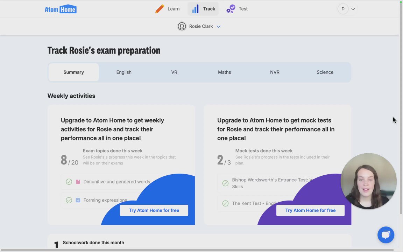Expand the account menu chevron beside D
The height and width of the screenshot is (252, 403).
click(x=353, y=9)
